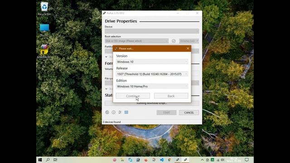Open the Version dropdown showing Windows 10
The image size is (290, 163).
(x=152, y=62)
